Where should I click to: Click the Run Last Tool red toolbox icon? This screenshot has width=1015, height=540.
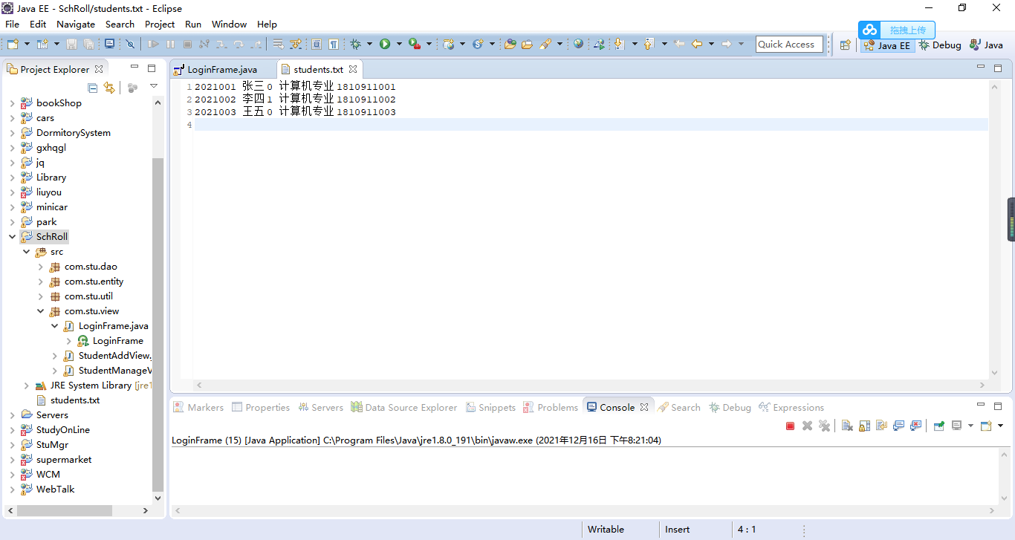[x=415, y=44]
